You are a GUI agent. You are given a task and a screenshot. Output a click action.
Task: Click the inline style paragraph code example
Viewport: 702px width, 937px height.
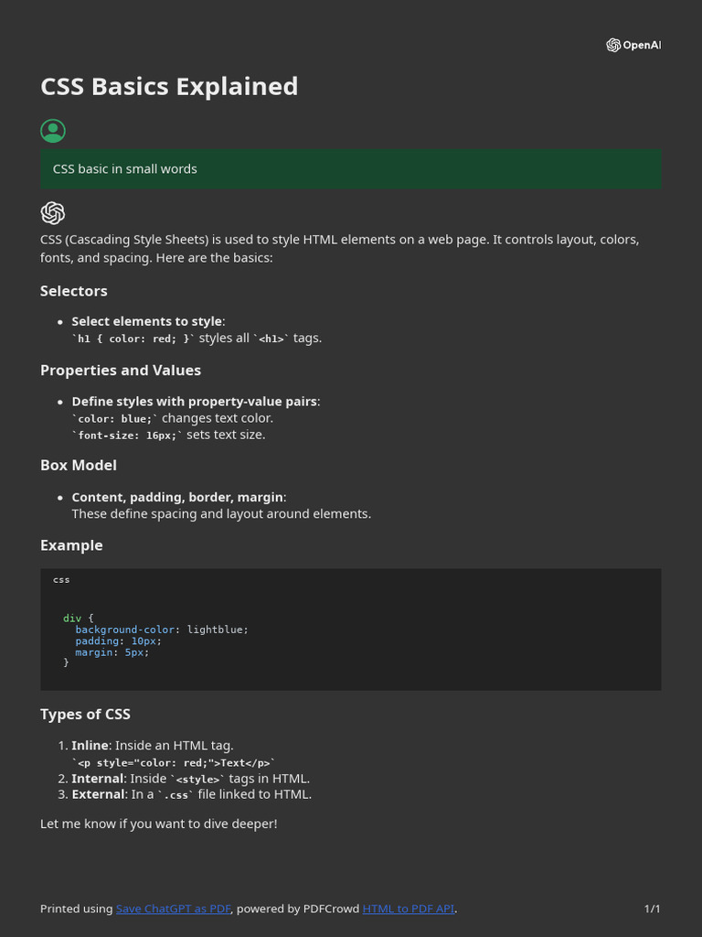174,762
